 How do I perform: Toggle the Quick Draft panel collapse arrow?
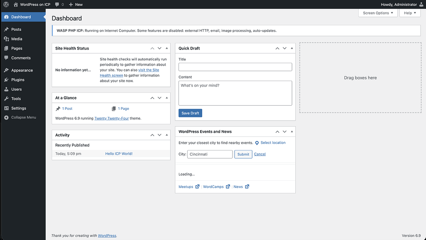click(292, 48)
